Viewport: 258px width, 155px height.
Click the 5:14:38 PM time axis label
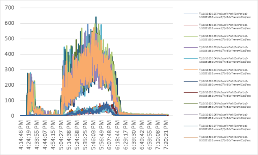[x=69, y=135]
